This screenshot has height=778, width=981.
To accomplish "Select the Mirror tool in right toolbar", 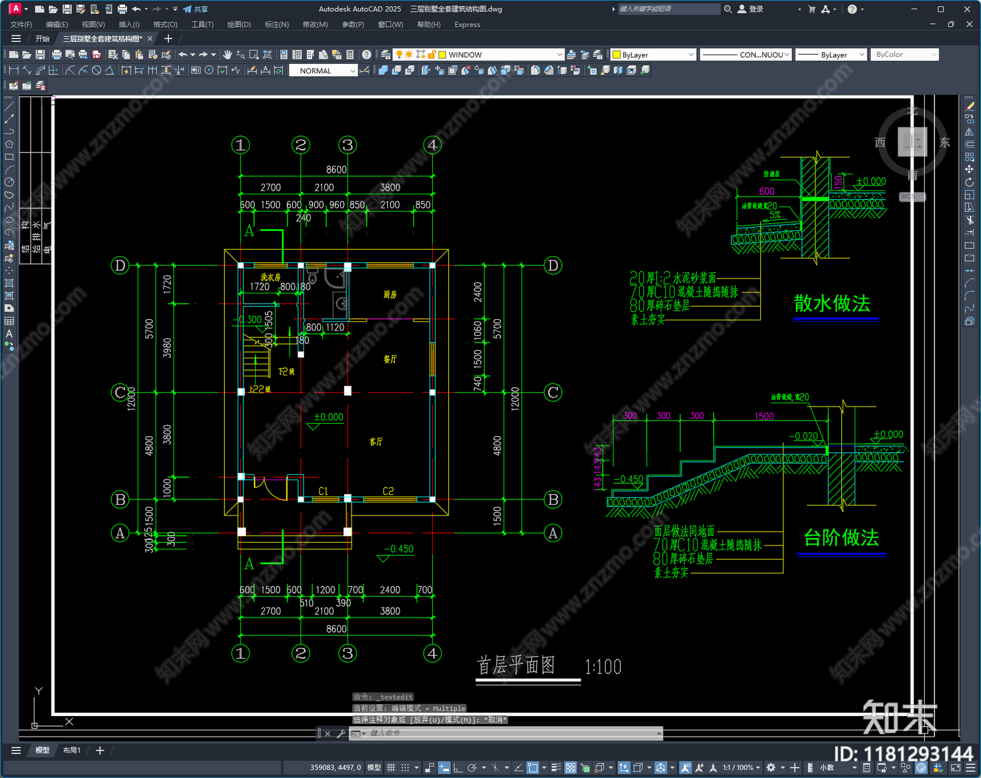I will (x=969, y=132).
